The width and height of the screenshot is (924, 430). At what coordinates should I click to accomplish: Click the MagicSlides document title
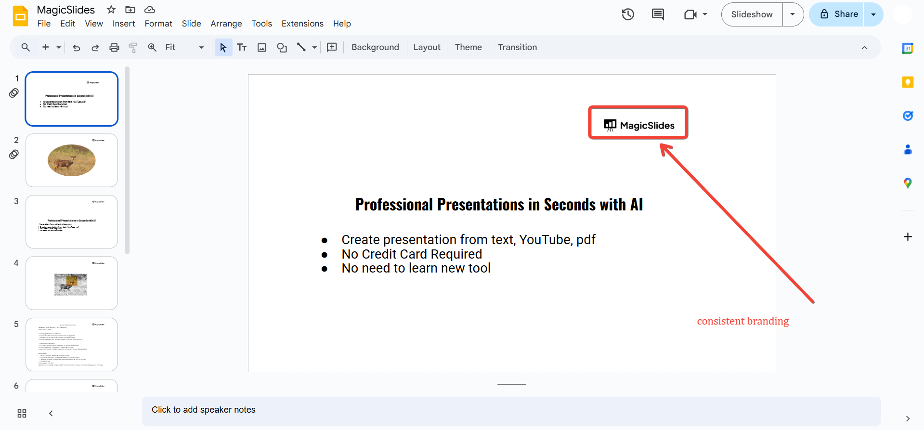(x=66, y=10)
